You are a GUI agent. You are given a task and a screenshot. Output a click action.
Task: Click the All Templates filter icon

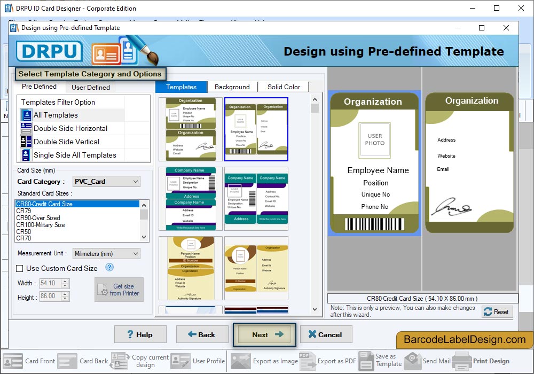coord(26,115)
